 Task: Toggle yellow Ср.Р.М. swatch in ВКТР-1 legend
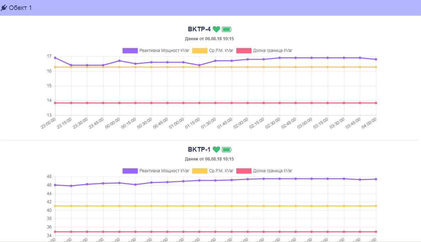(200, 171)
